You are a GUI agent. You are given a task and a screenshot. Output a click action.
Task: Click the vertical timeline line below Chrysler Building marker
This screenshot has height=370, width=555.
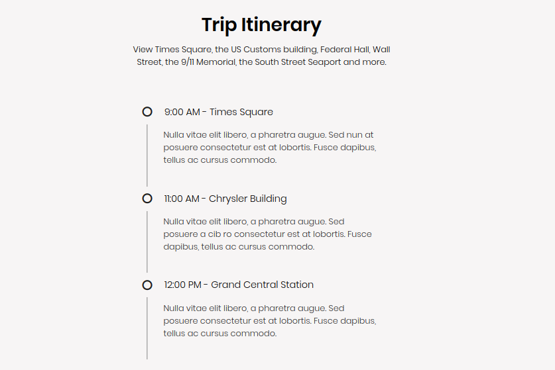click(x=147, y=242)
